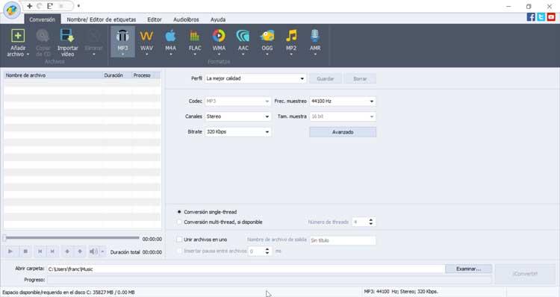Click the ¡Convertir! button
The image size is (560, 297).
(x=525, y=274)
